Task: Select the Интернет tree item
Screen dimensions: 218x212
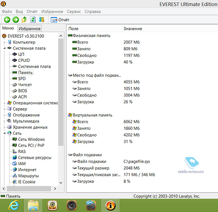Action: 25,170
